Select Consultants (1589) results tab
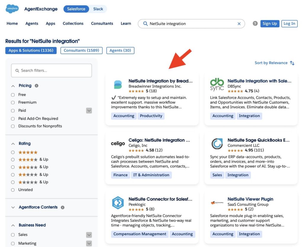 [x=81, y=50]
